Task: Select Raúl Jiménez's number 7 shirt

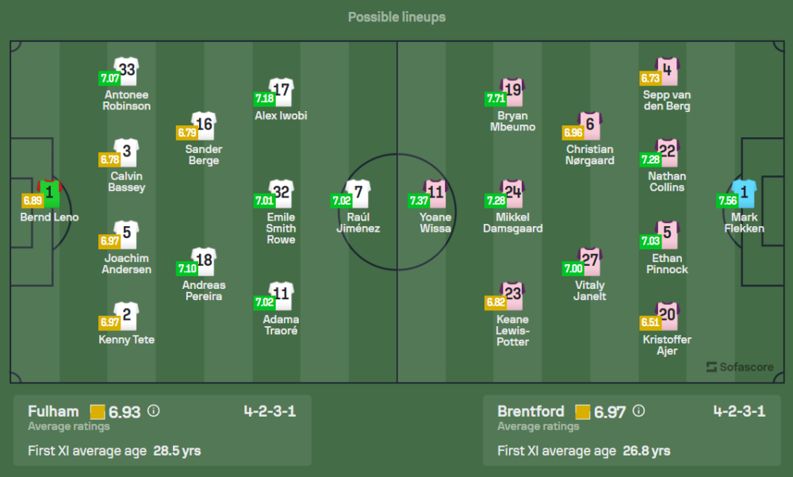Action: [358, 193]
